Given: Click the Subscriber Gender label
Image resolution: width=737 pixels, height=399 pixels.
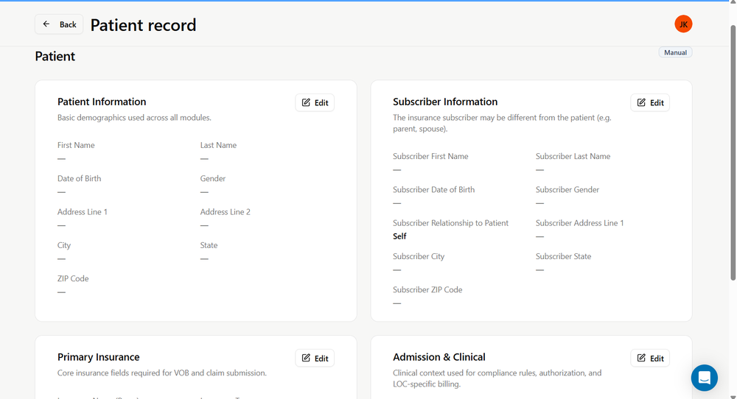Looking at the screenshot, I should [x=567, y=190].
